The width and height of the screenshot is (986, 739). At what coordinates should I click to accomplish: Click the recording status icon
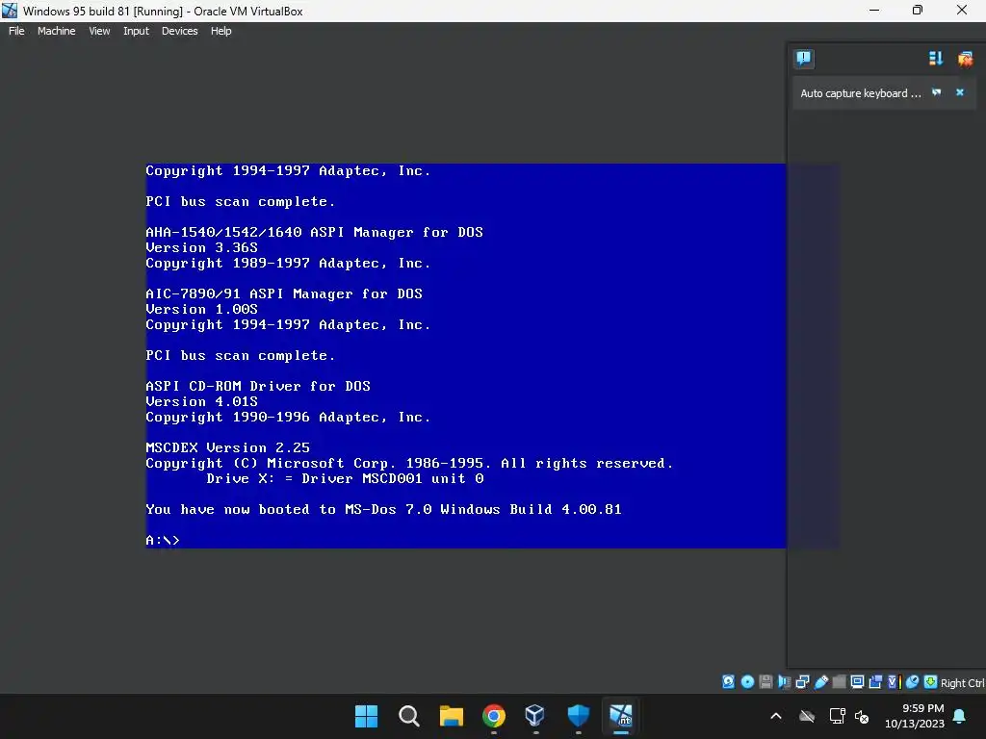(x=875, y=682)
